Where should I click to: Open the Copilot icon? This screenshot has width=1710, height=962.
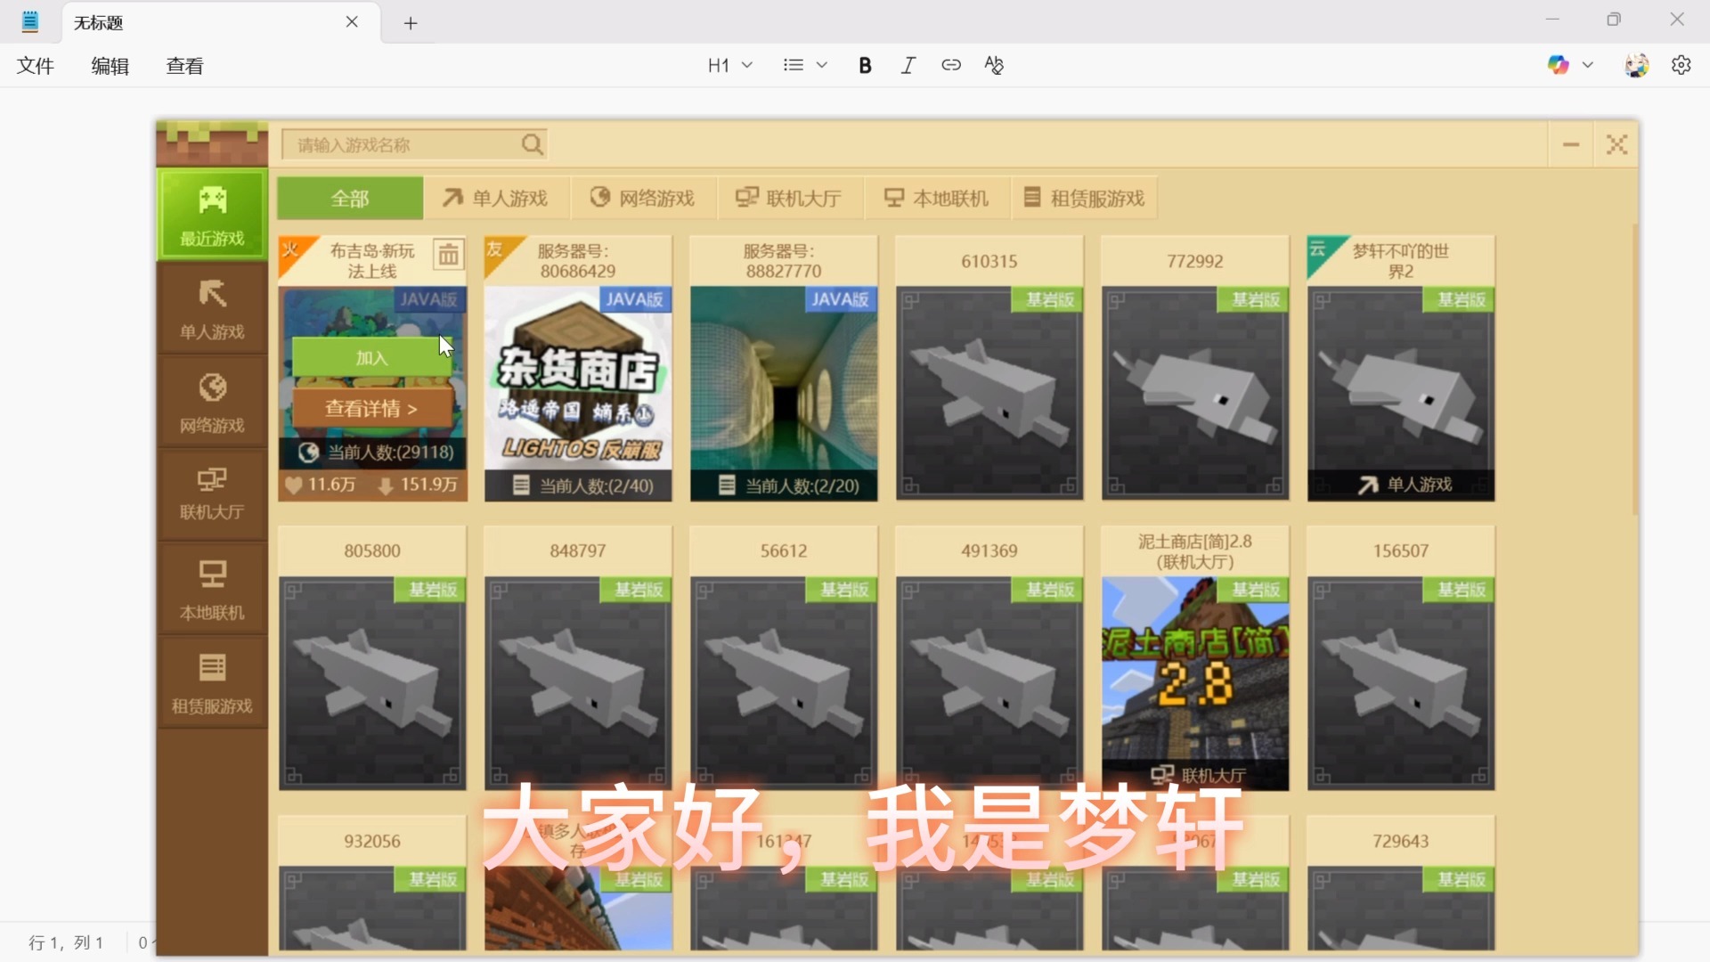(x=1558, y=65)
